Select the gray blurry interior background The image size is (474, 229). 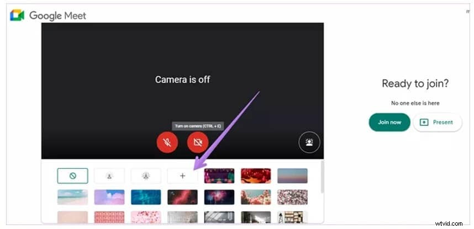183,217
